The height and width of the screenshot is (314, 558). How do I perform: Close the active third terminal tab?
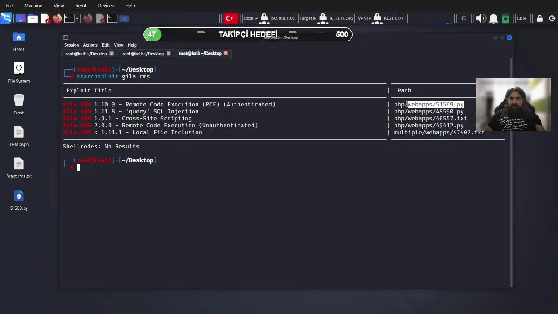pyautogui.click(x=225, y=54)
